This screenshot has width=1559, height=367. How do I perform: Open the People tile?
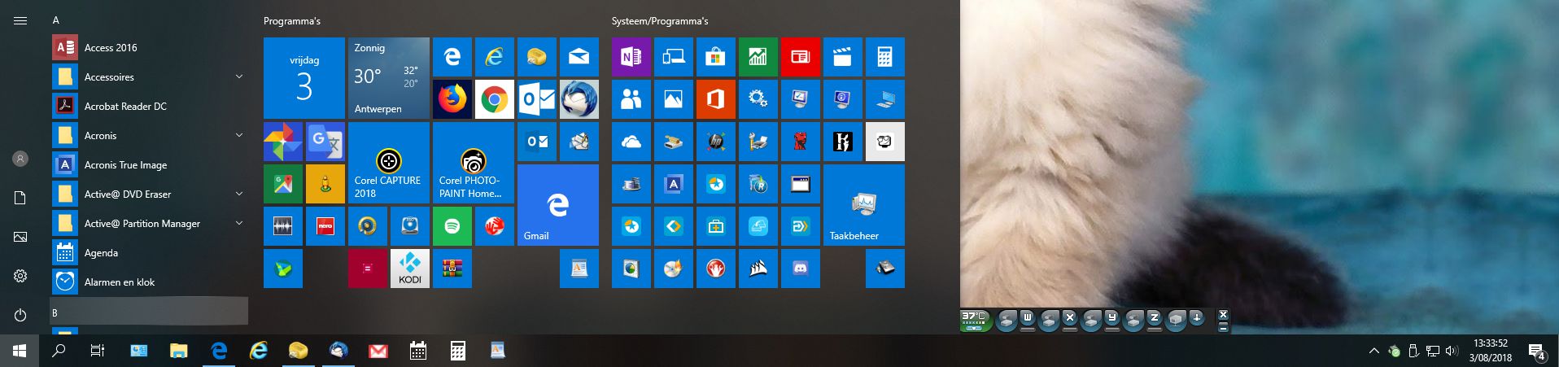tap(631, 99)
